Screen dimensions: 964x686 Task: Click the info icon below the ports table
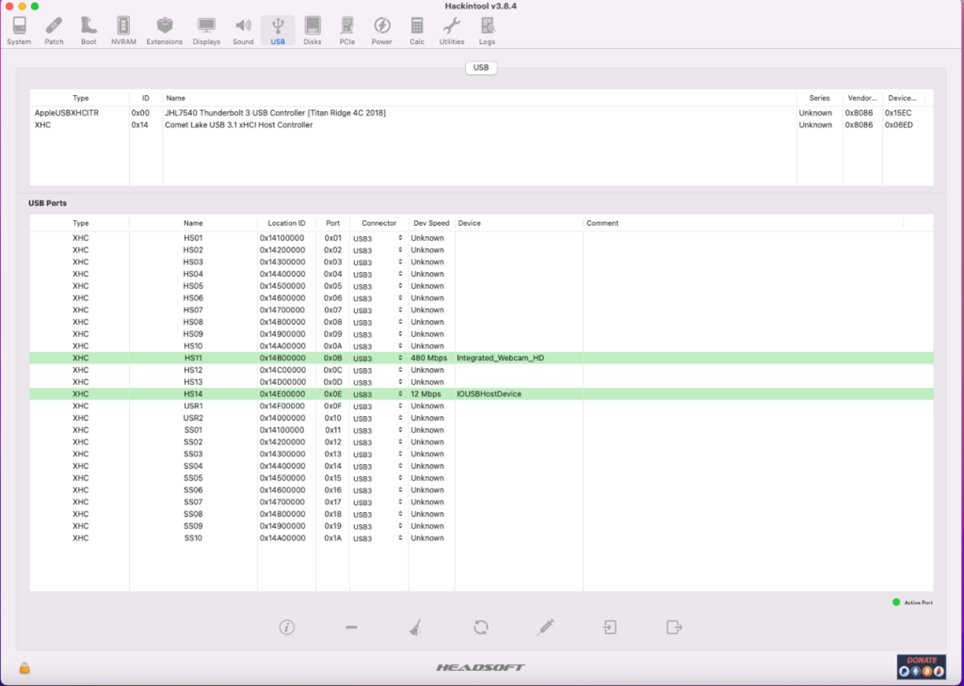pyautogui.click(x=287, y=628)
